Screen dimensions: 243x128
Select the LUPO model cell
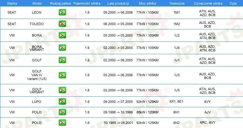click(37, 102)
